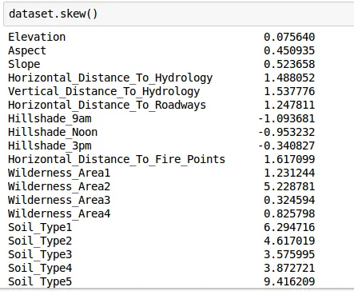Select the Soil_Type3 label
The height and width of the screenshot is (291, 354).
point(40,255)
